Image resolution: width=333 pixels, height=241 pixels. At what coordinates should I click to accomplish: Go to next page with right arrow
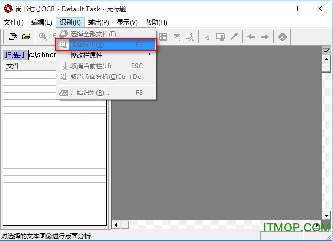pos(264,37)
